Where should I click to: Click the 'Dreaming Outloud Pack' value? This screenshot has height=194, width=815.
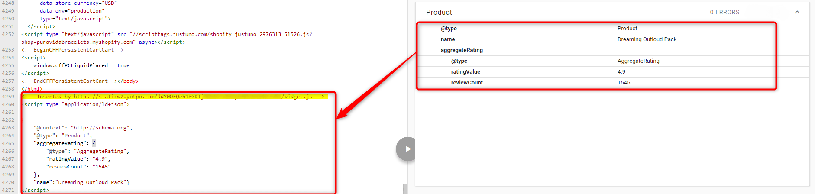(x=647, y=39)
